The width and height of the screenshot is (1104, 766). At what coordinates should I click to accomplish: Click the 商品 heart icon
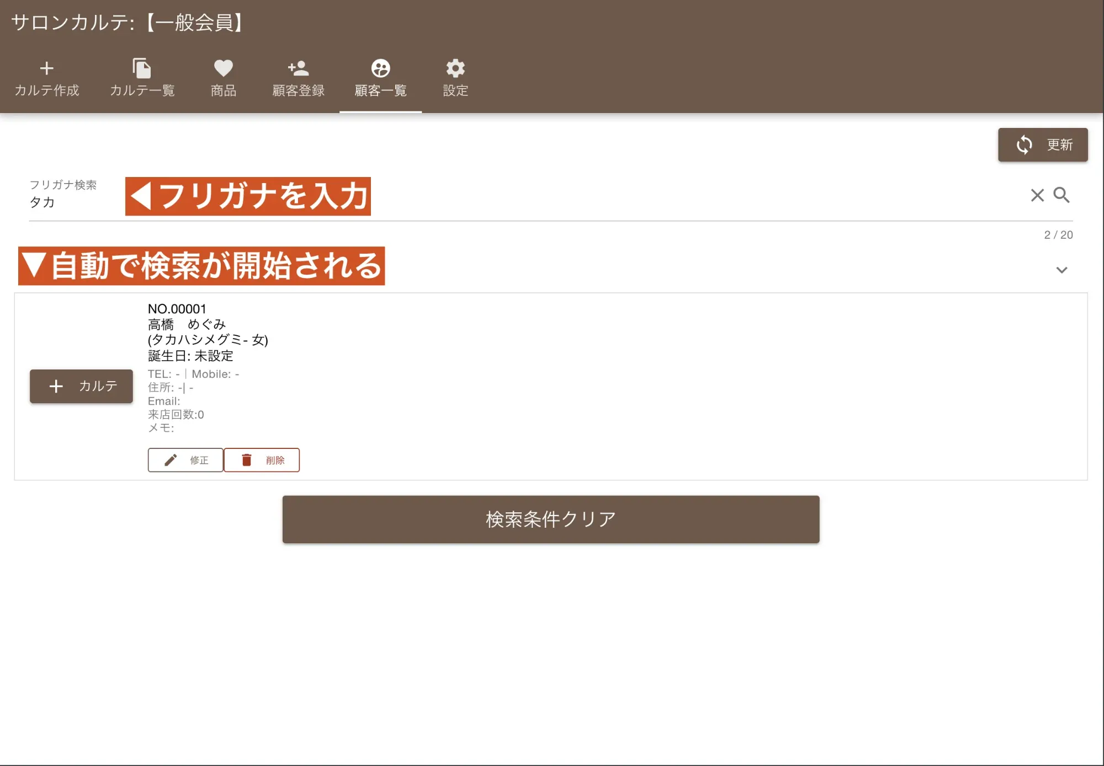(x=222, y=68)
